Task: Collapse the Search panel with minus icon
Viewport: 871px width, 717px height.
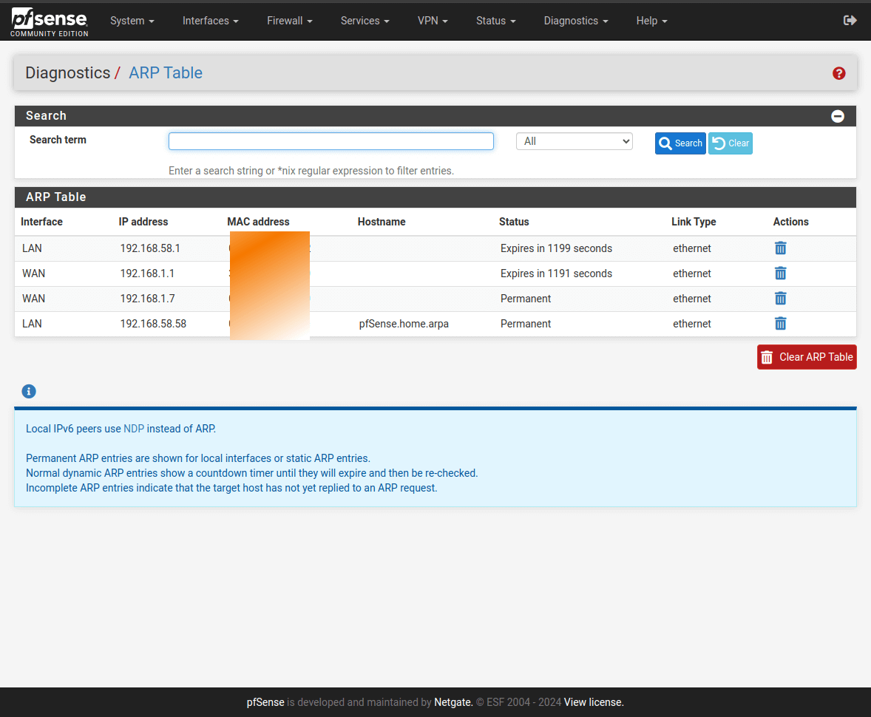Action: click(x=837, y=116)
